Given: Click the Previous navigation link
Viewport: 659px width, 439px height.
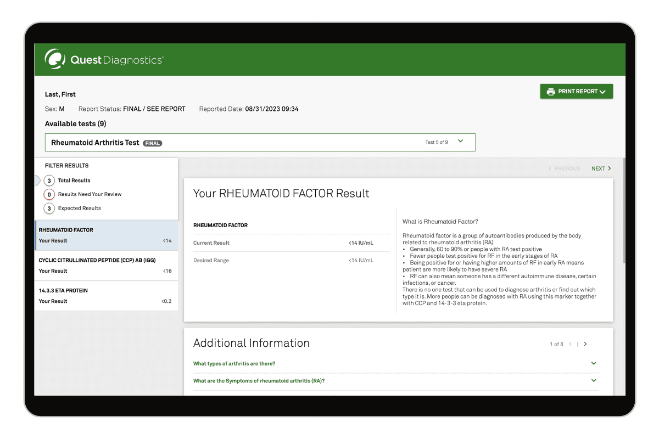Looking at the screenshot, I should (564, 168).
